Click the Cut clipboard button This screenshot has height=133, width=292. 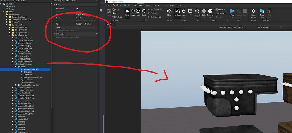[x=115, y=13]
